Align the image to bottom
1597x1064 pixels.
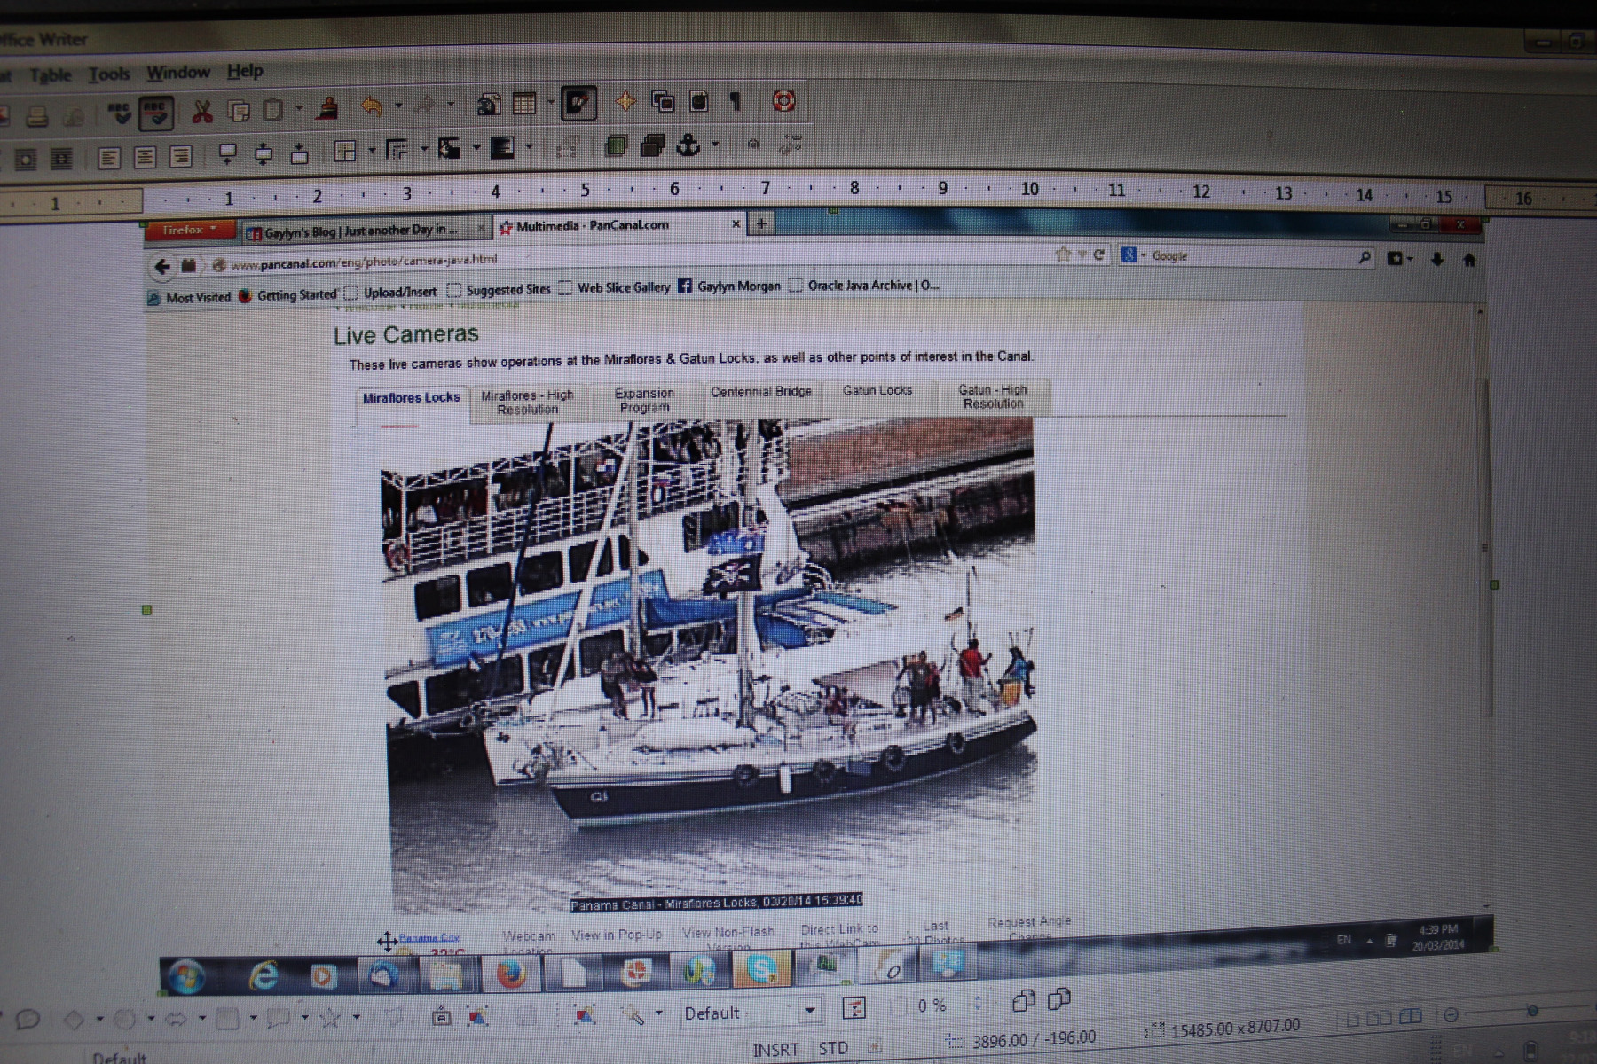300,153
